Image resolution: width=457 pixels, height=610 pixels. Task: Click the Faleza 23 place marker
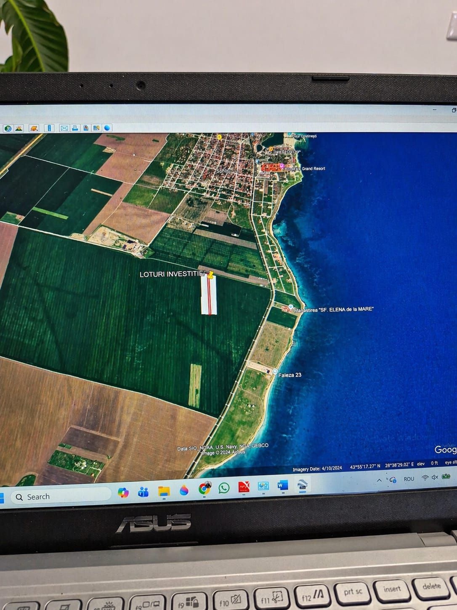click(x=275, y=372)
